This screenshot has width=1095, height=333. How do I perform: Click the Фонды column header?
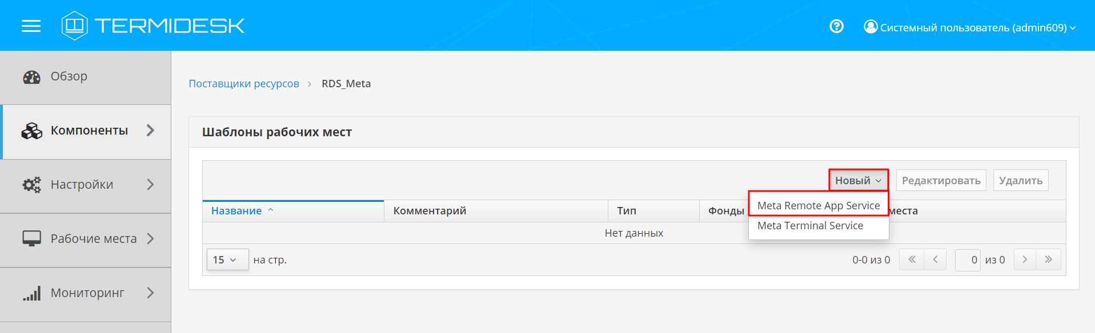click(726, 211)
